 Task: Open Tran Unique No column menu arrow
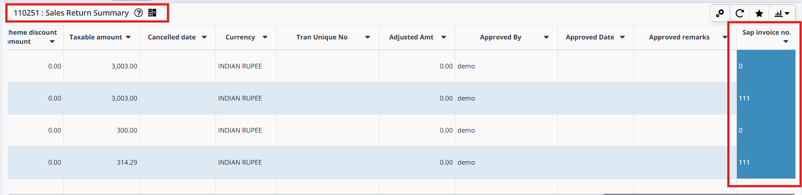(x=368, y=37)
